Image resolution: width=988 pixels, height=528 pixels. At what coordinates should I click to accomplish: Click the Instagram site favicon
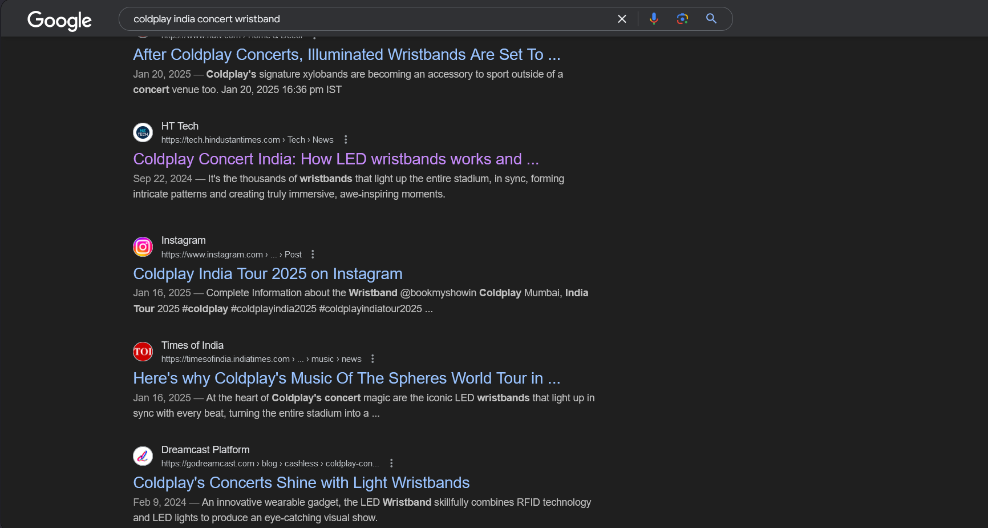pyautogui.click(x=143, y=247)
